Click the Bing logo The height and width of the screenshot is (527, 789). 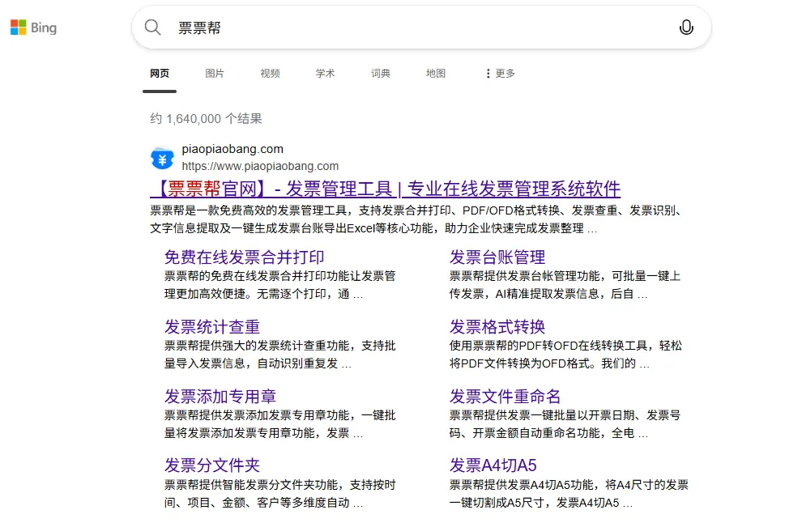tap(33, 28)
